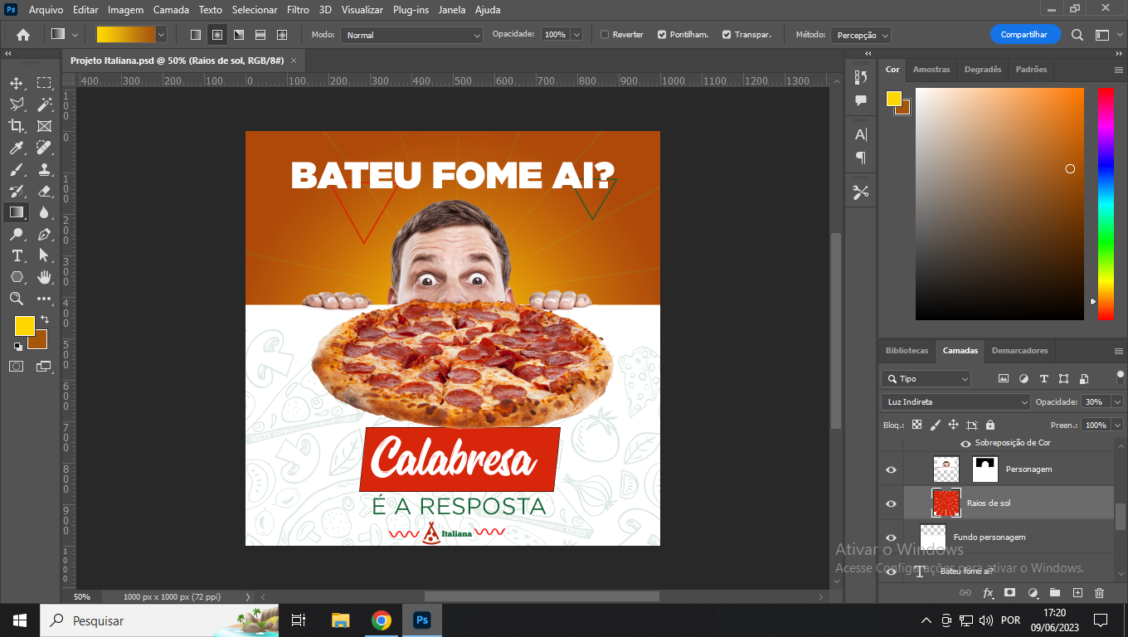
Task: Open the Preen. 100% dropdown arrow
Action: pyautogui.click(x=1117, y=425)
